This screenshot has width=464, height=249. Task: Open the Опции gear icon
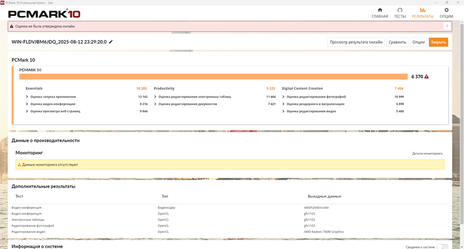coord(446,10)
